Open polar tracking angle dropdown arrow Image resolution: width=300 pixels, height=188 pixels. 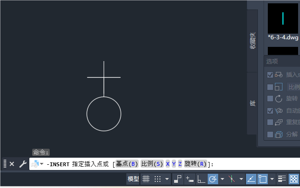(222, 179)
